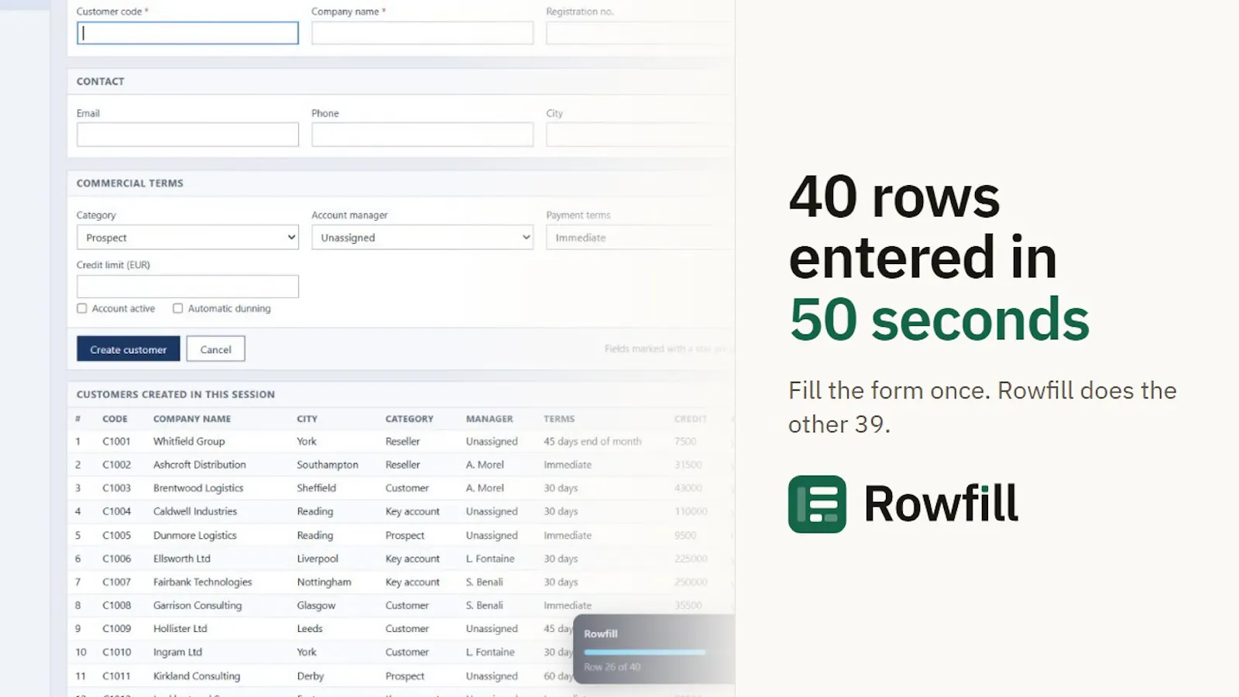Click the Rowfill logo icon
Viewport: 1239px width, 697px height.
(817, 504)
